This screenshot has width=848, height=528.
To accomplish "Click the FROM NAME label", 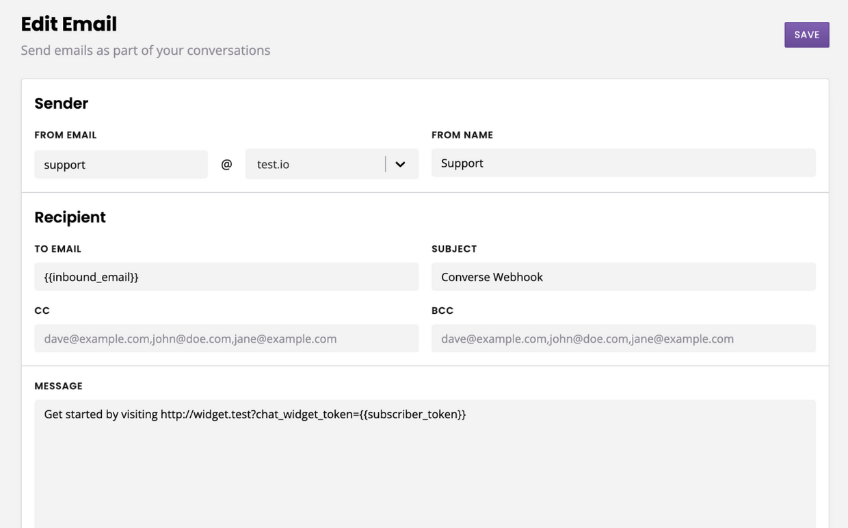I will tap(462, 135).
